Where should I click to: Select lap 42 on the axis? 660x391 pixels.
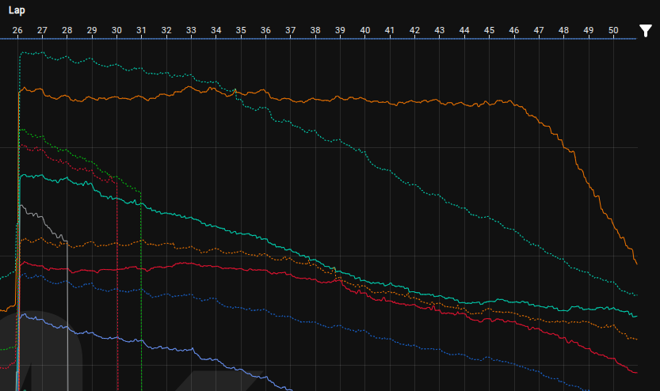414,30
